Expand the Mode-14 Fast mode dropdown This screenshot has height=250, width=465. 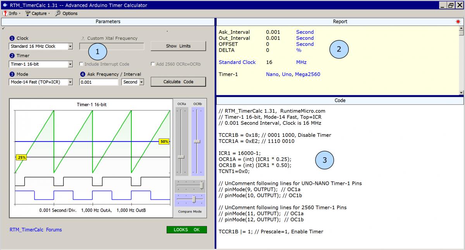coord(70,82)
